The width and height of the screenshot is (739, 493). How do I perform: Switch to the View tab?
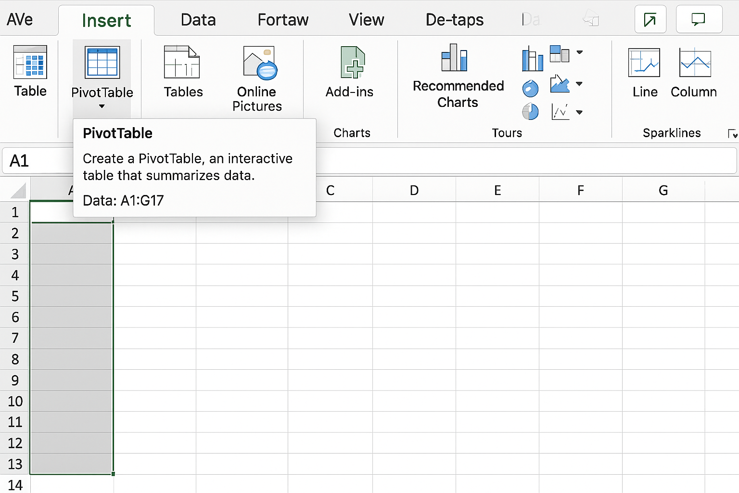[x=366, y=20]
